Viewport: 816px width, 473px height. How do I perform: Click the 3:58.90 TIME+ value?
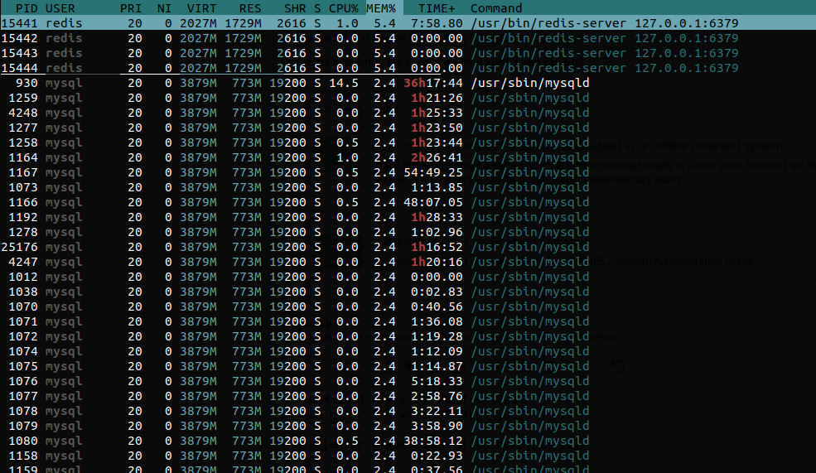pos(437,426)
